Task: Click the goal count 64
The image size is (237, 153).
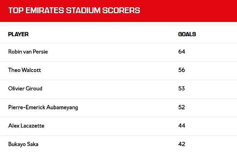Action: (182, 52)
